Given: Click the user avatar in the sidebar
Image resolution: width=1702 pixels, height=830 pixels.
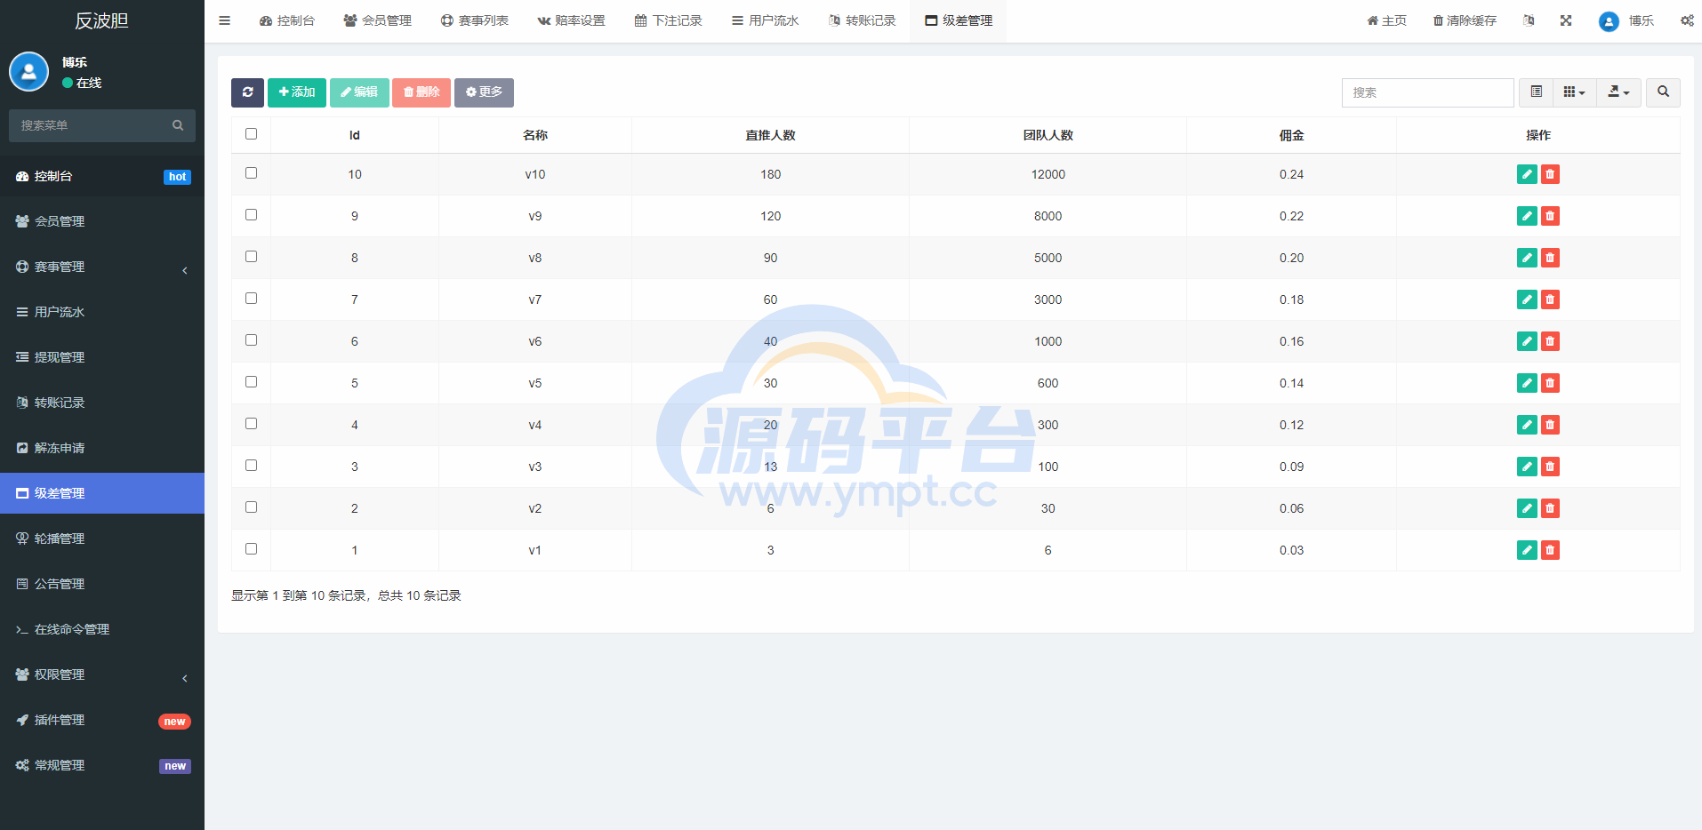Looking at the screenshot, I should coord(28,71).
